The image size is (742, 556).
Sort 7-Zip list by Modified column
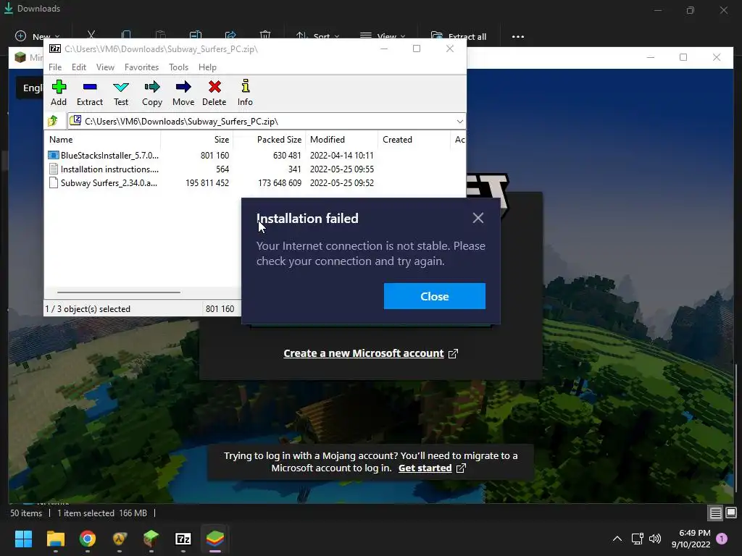342,140
